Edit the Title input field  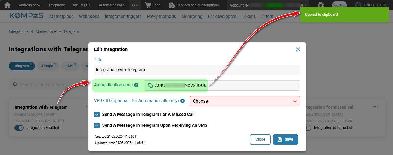pyautogui.click(x=197, y=69)
